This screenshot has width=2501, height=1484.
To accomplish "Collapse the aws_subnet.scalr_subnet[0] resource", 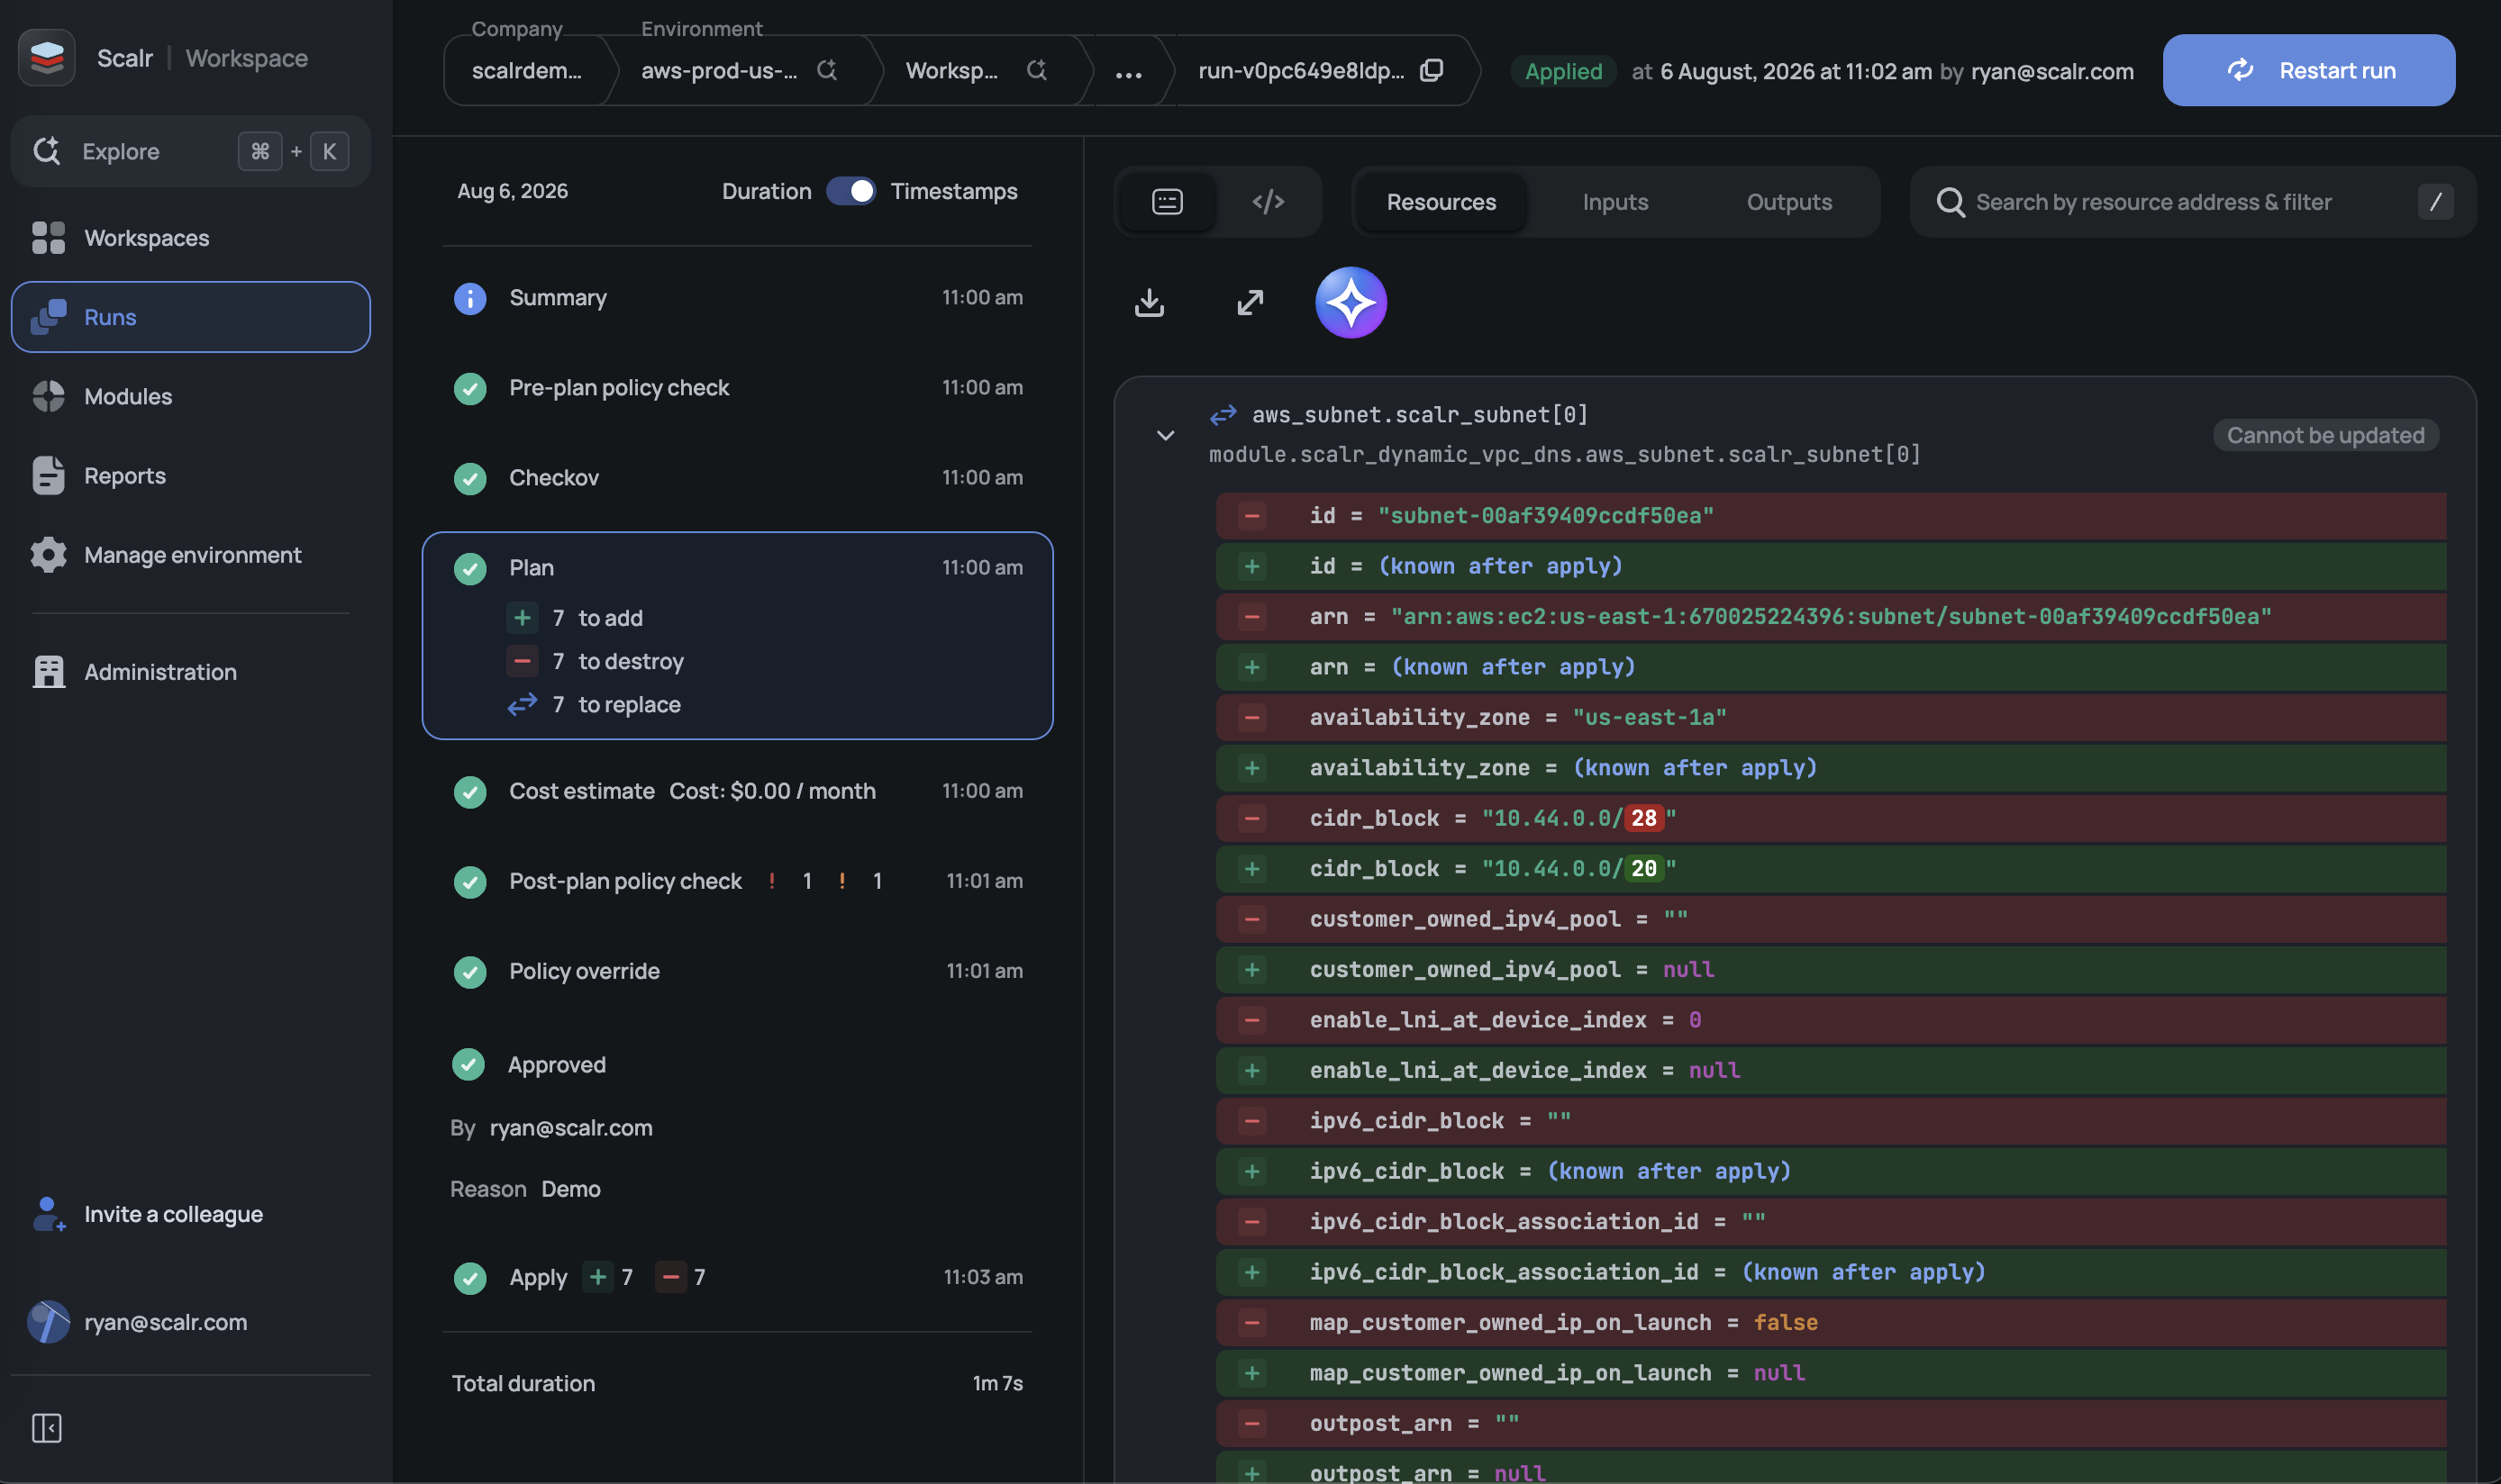I will pyautogui.click(x=1166, y=435).
